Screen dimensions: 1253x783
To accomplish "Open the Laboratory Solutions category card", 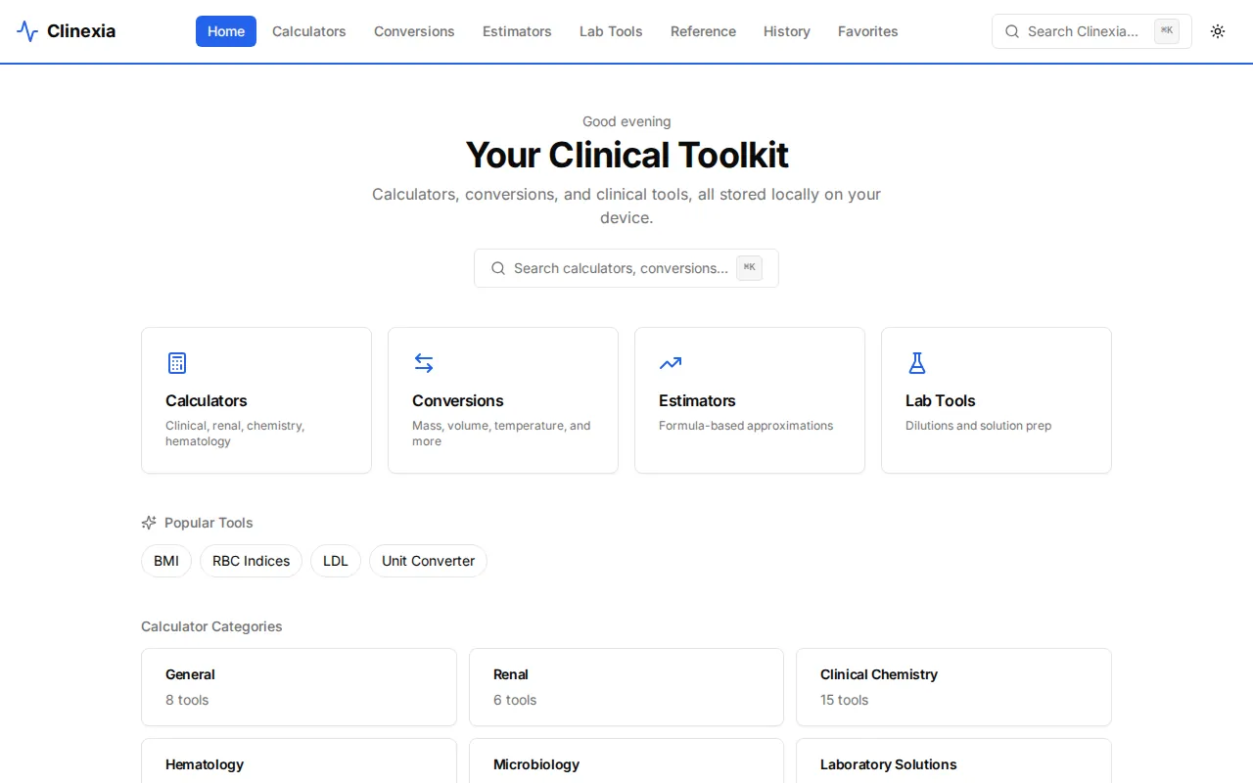I will coord(953,761).
